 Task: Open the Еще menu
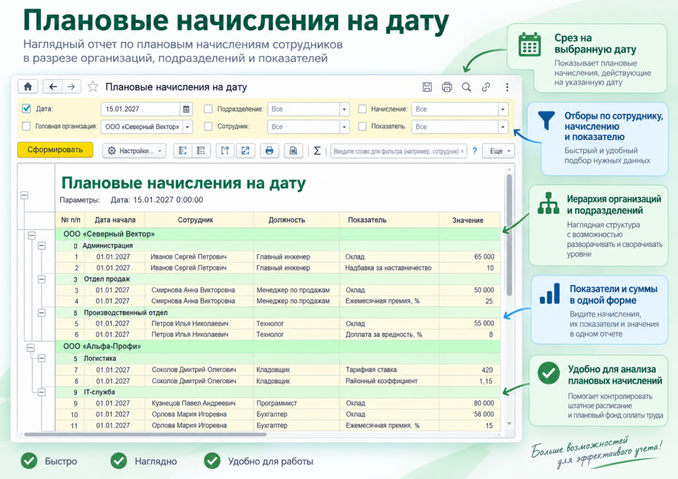pos(499,151)
